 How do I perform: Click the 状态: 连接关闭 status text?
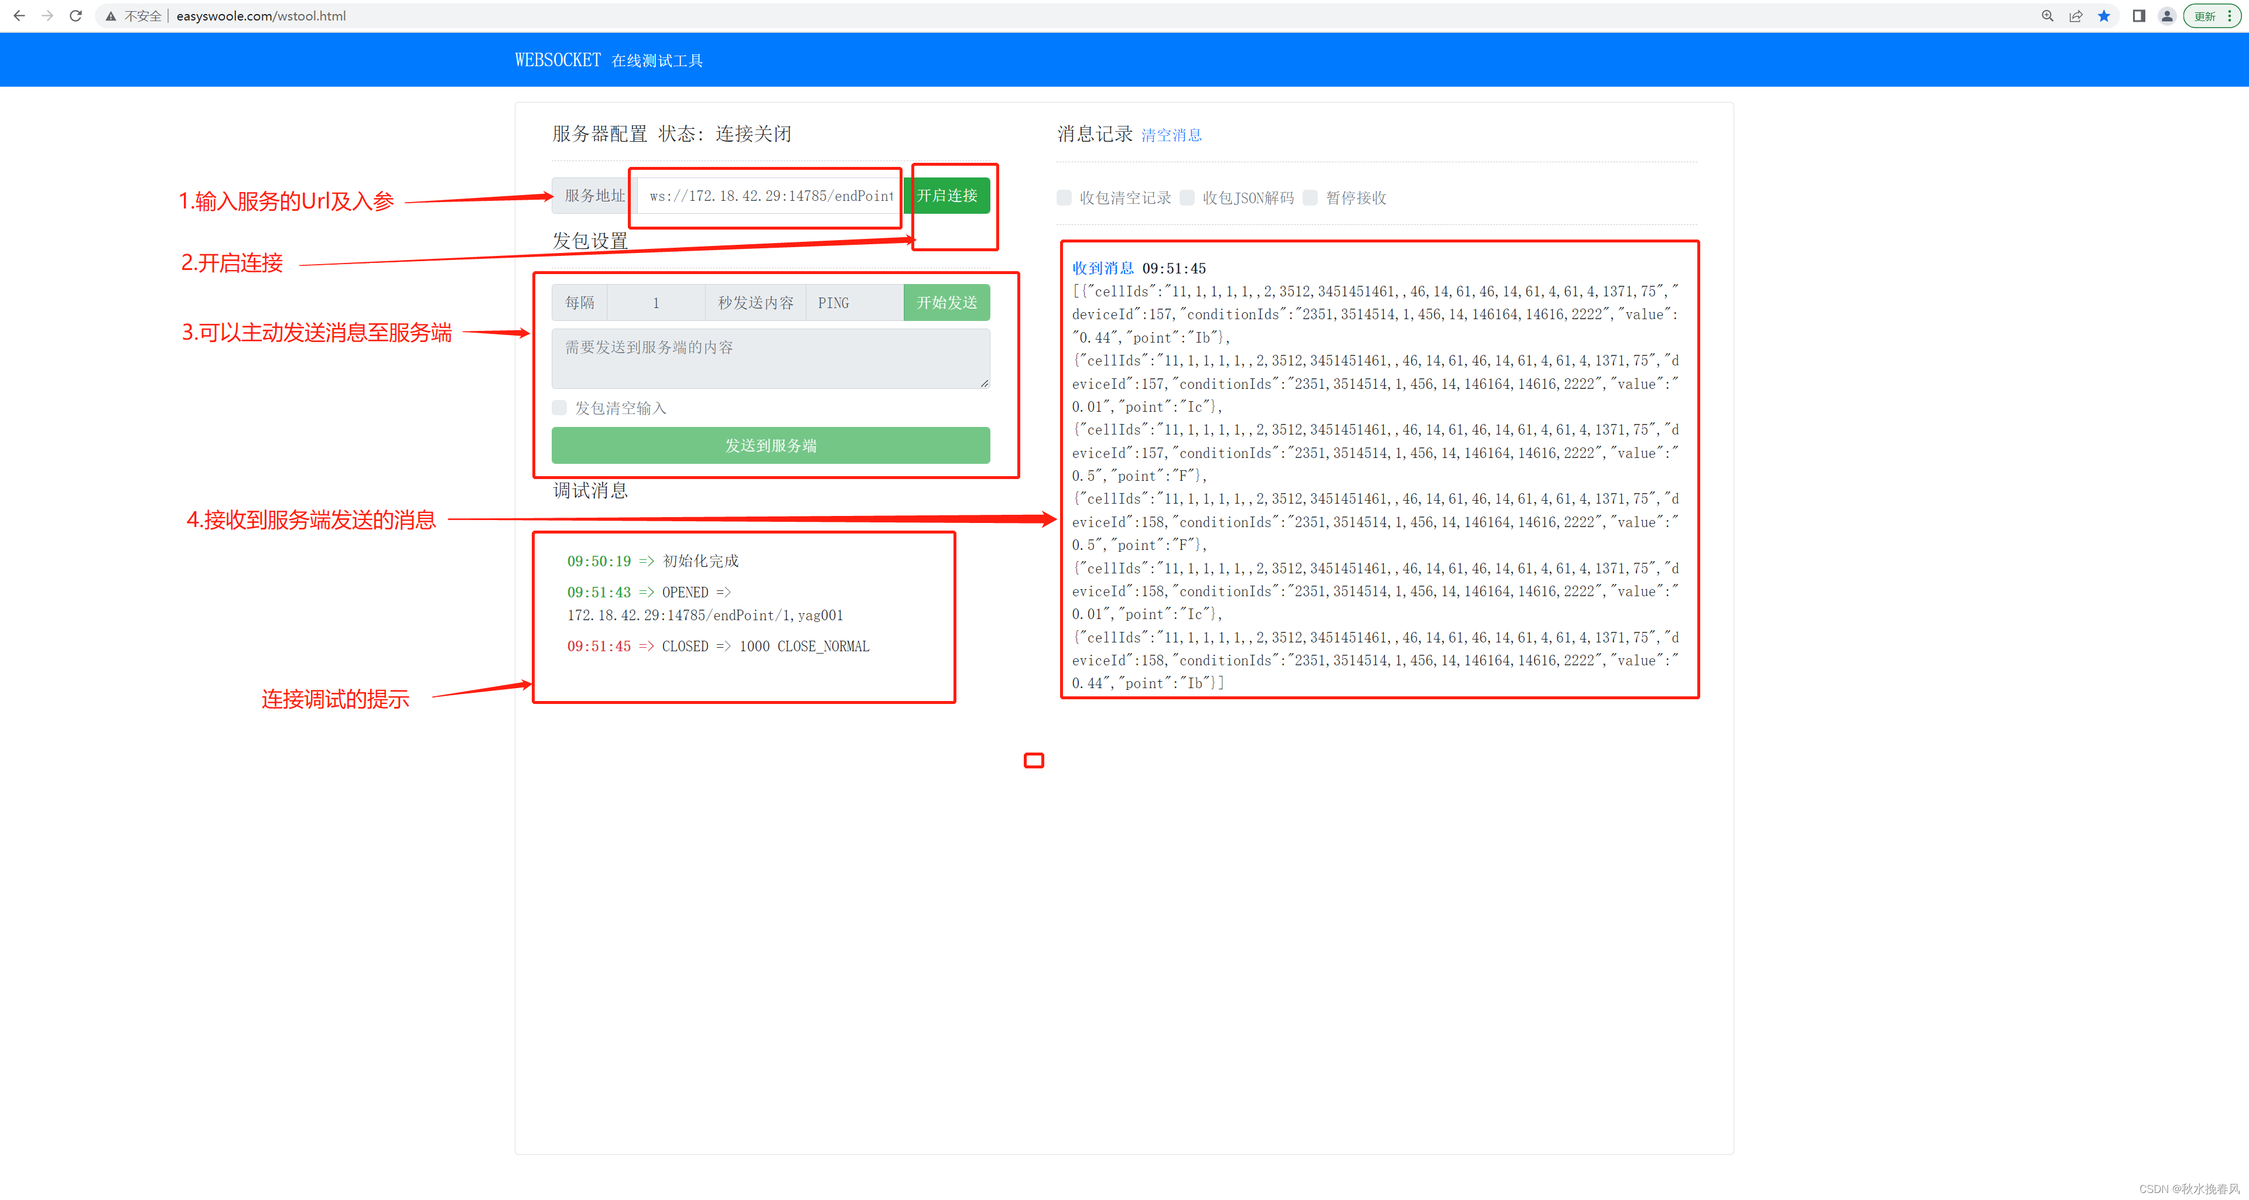724,134
